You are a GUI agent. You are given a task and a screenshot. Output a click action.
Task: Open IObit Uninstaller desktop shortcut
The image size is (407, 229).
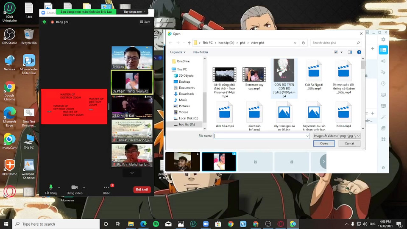click(x=10, y=12)
